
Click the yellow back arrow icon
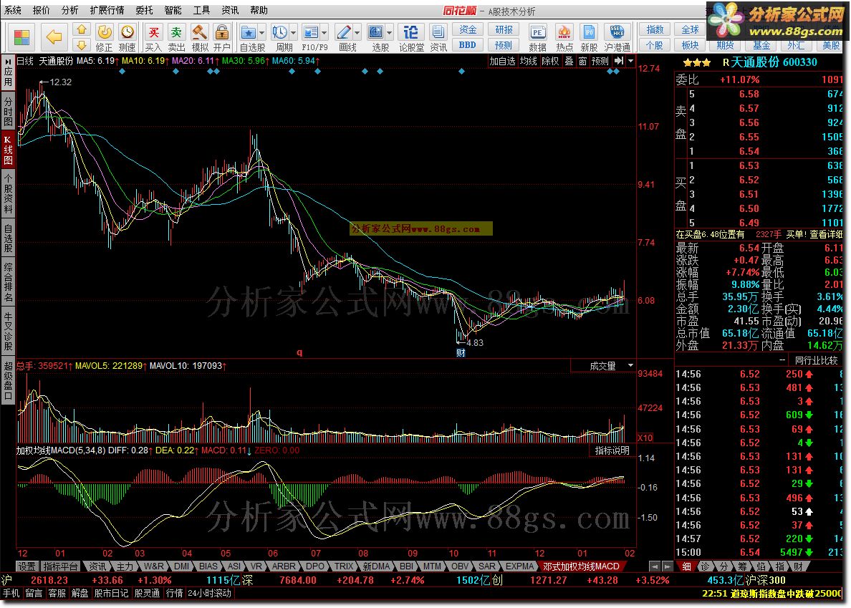click(54, 37)
